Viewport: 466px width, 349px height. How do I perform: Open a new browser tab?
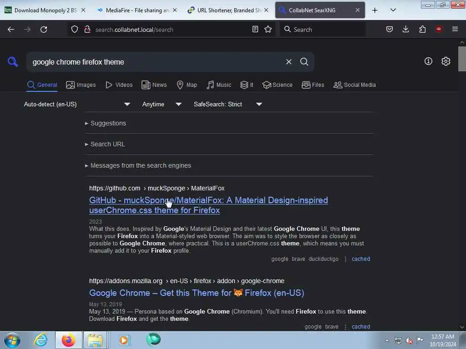click(x=375, y=10)
